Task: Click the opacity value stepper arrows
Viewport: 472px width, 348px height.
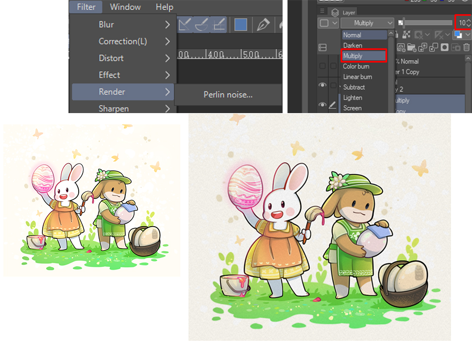Action: [468, 23]
